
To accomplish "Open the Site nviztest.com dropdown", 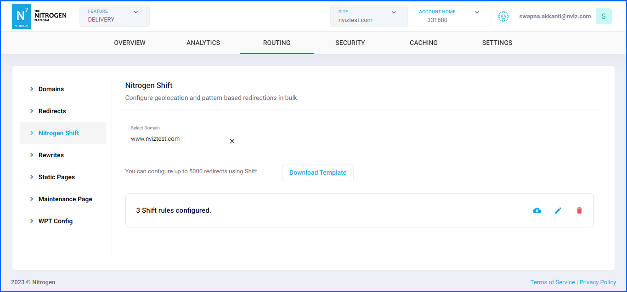I will pos(368,16).
